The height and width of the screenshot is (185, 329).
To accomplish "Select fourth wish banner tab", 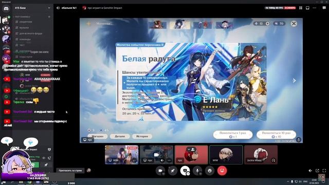I will tap(225, 25).
